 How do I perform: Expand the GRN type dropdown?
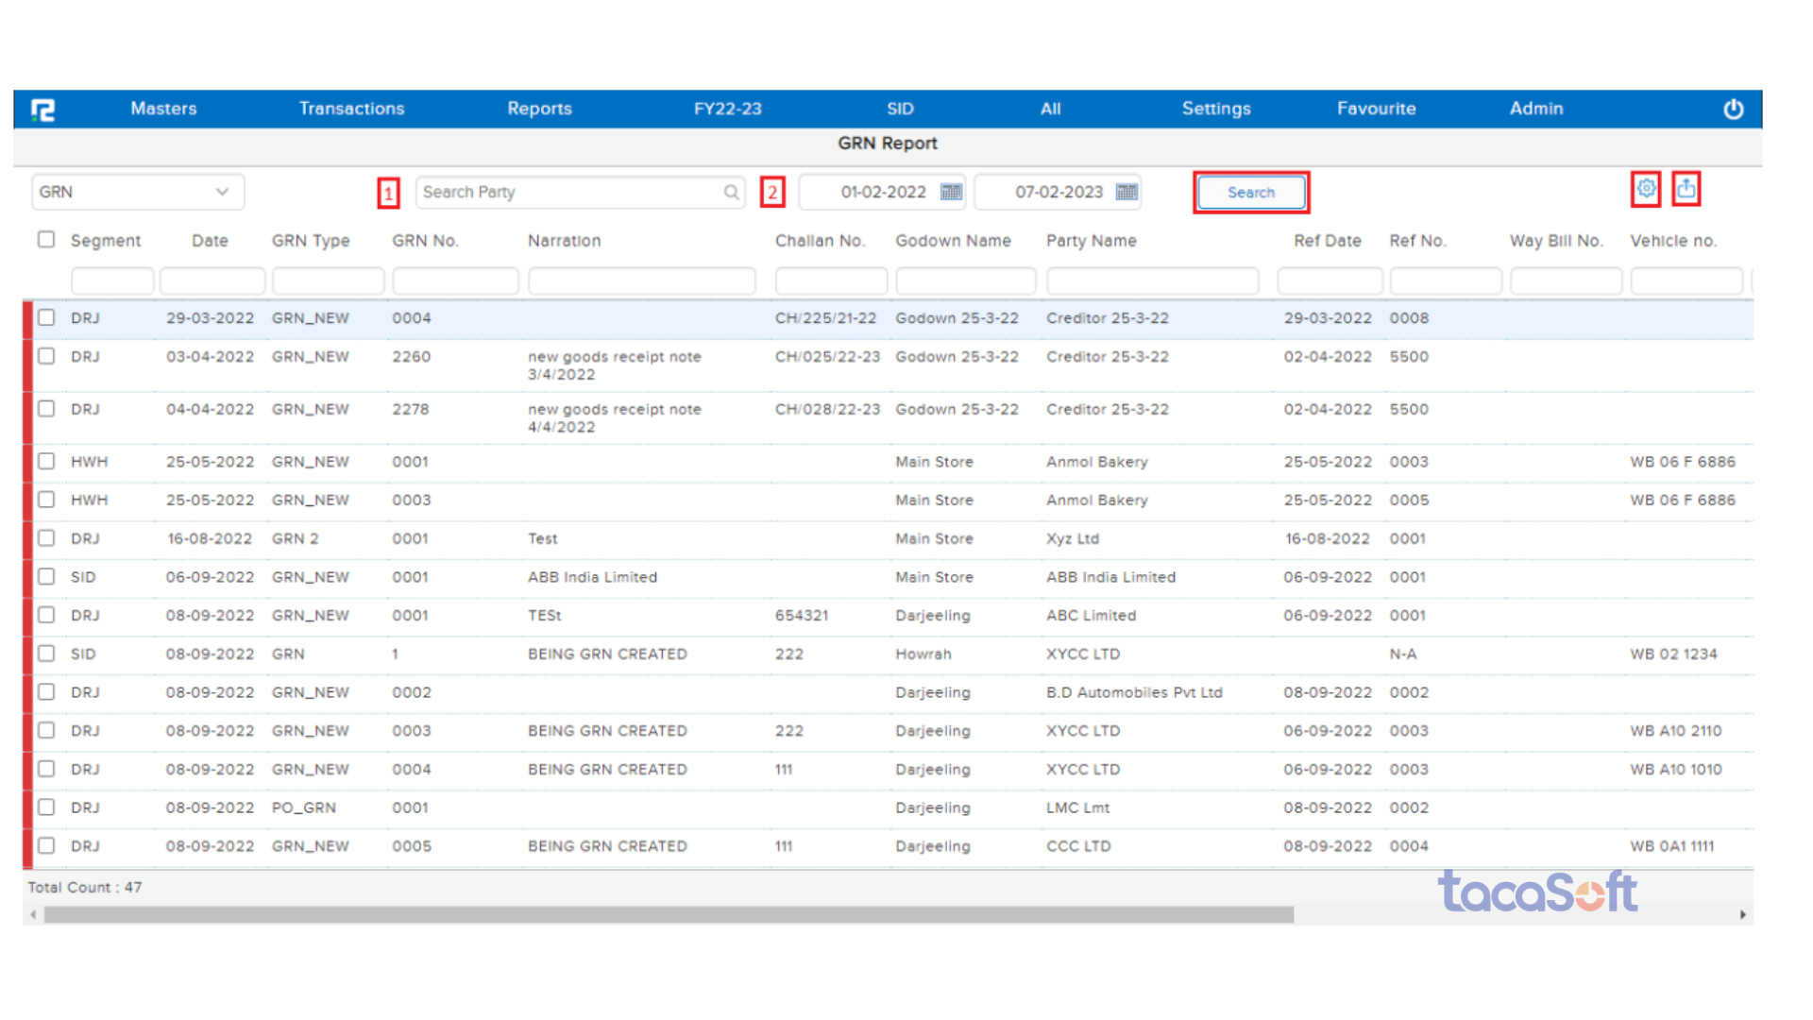point(138,192)
